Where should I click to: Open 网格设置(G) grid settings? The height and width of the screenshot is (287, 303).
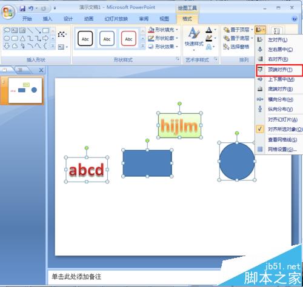click(279, 150)
